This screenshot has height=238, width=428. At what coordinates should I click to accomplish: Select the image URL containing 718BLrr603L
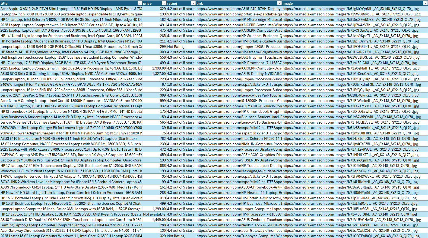tap(355, 209)
